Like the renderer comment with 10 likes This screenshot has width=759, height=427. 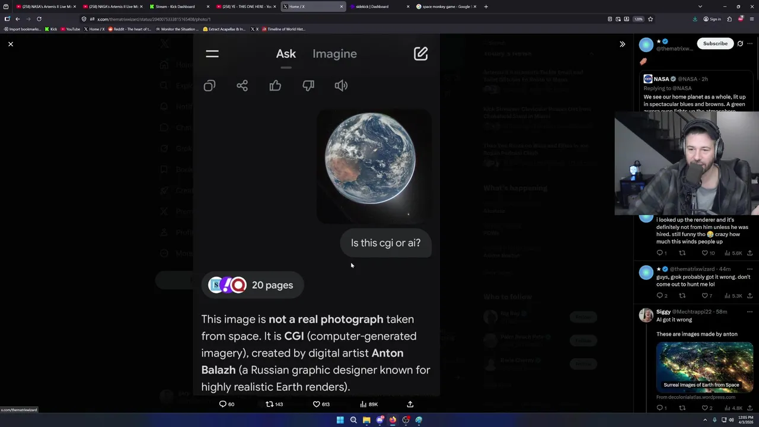point(709,253)
